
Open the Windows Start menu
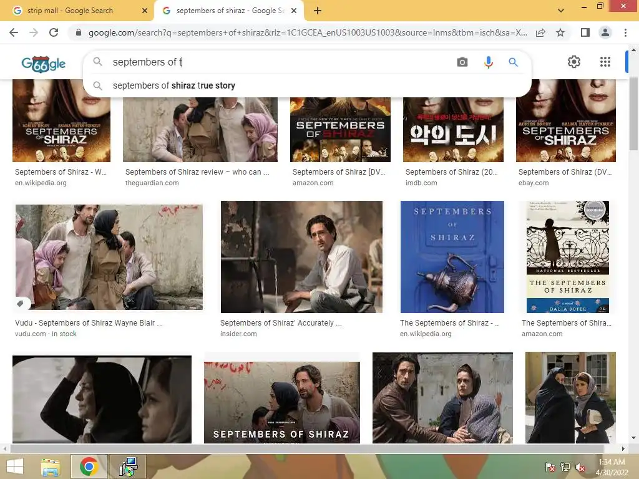click(x=15, y=467)
